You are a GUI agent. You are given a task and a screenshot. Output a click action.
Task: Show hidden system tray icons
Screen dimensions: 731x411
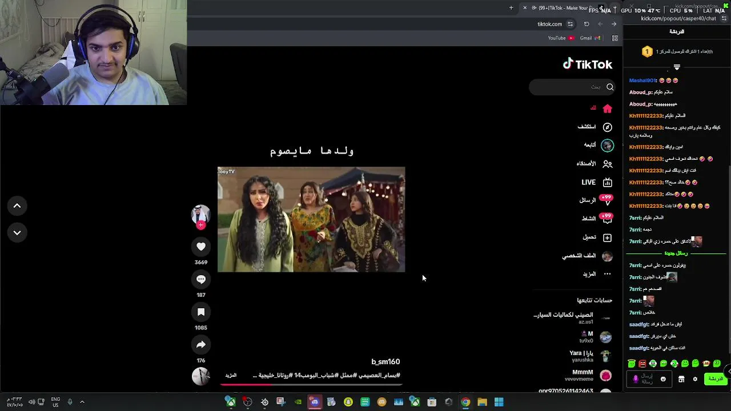[82, 402]
